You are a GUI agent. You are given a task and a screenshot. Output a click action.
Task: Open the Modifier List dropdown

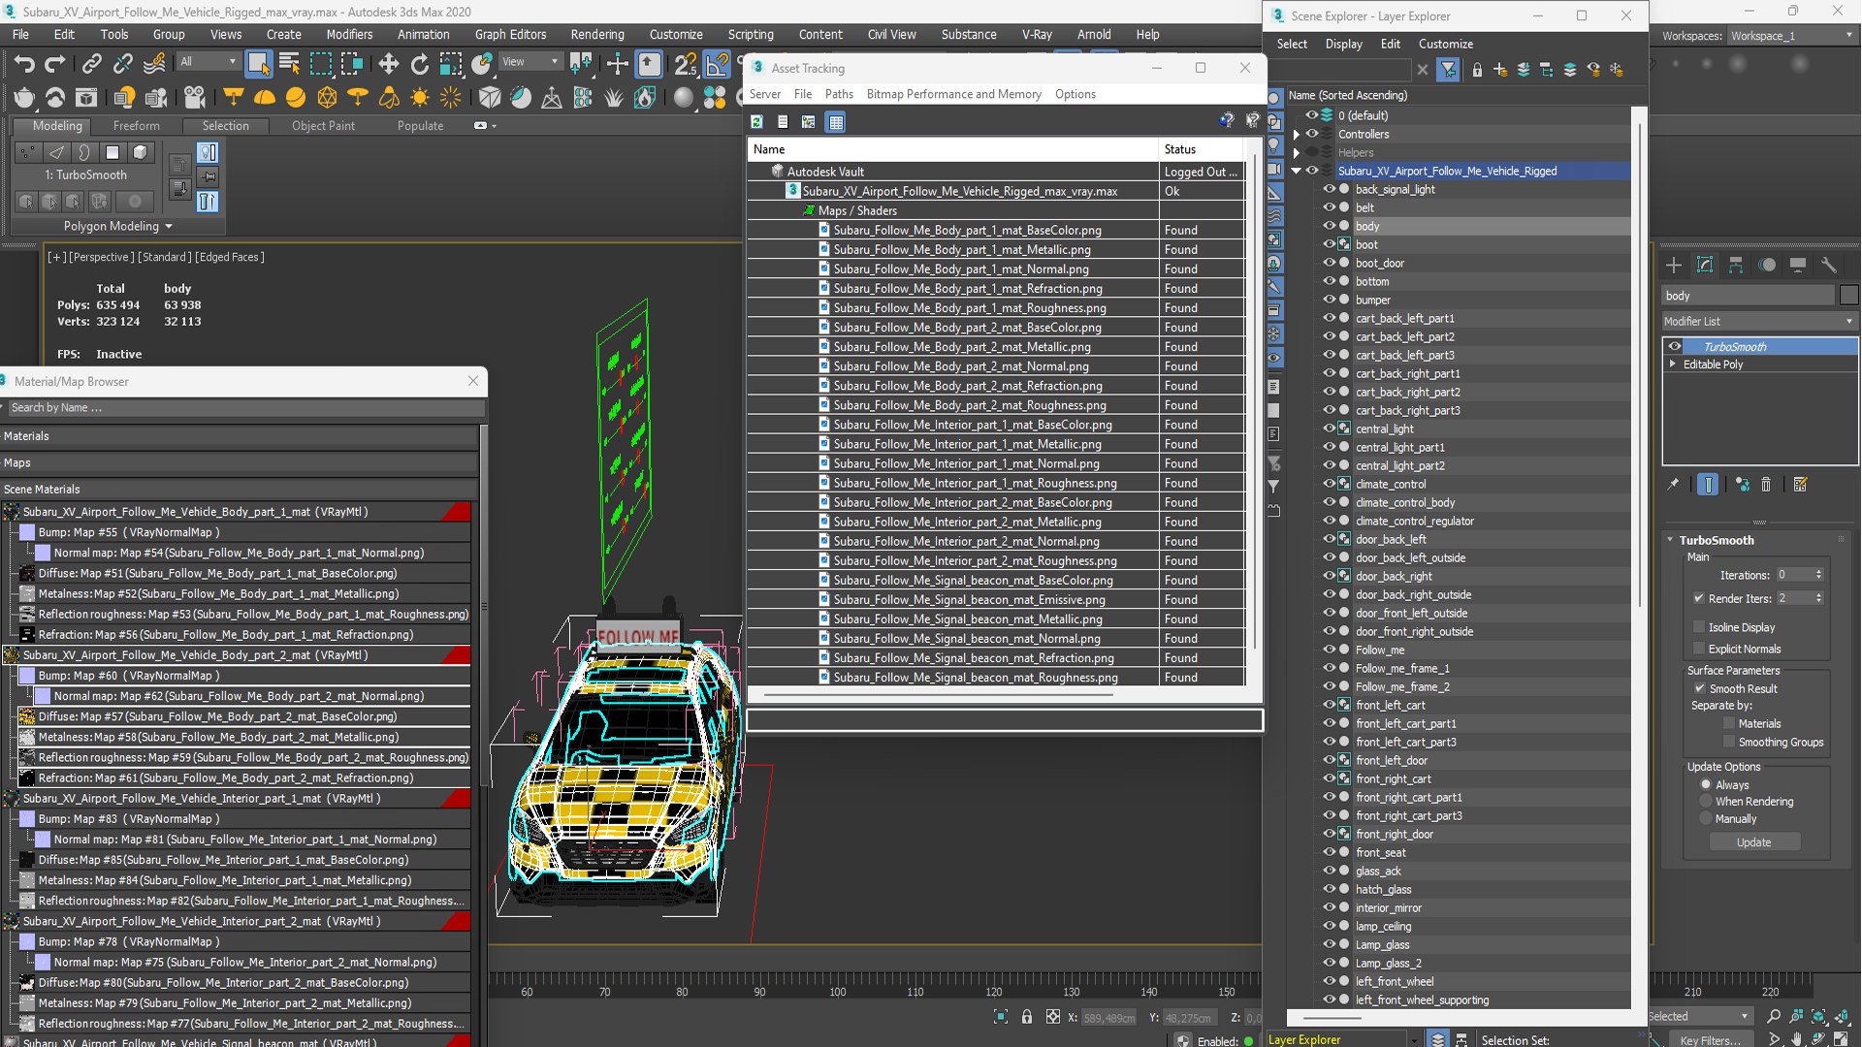pos(1760,321)
